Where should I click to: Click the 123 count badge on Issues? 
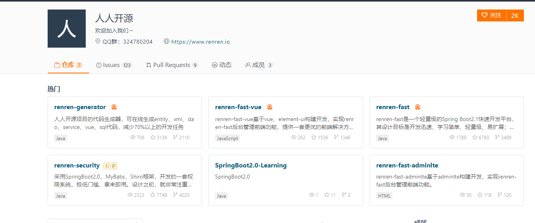[x=127, y=65]
